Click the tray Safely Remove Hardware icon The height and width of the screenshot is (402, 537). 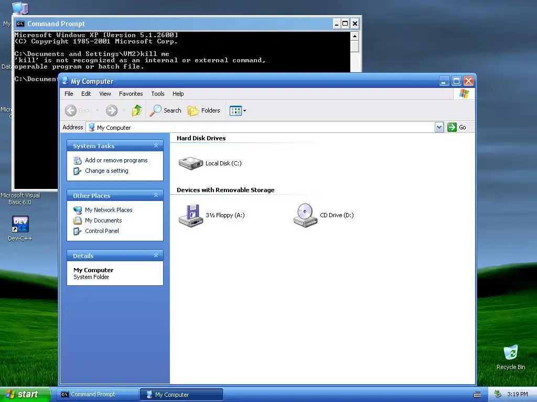[x=498, y=394]
